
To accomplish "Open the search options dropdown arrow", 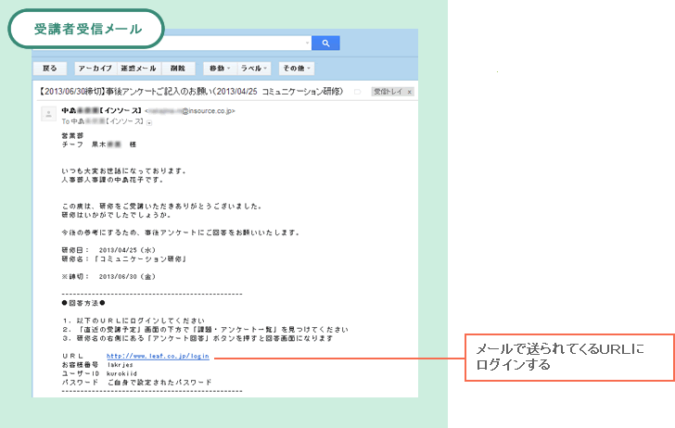I will click(307, 43).
